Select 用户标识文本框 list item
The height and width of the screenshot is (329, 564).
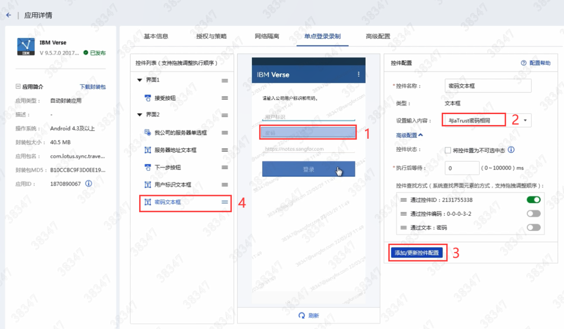pyautogui.click(x=173, y=185)
